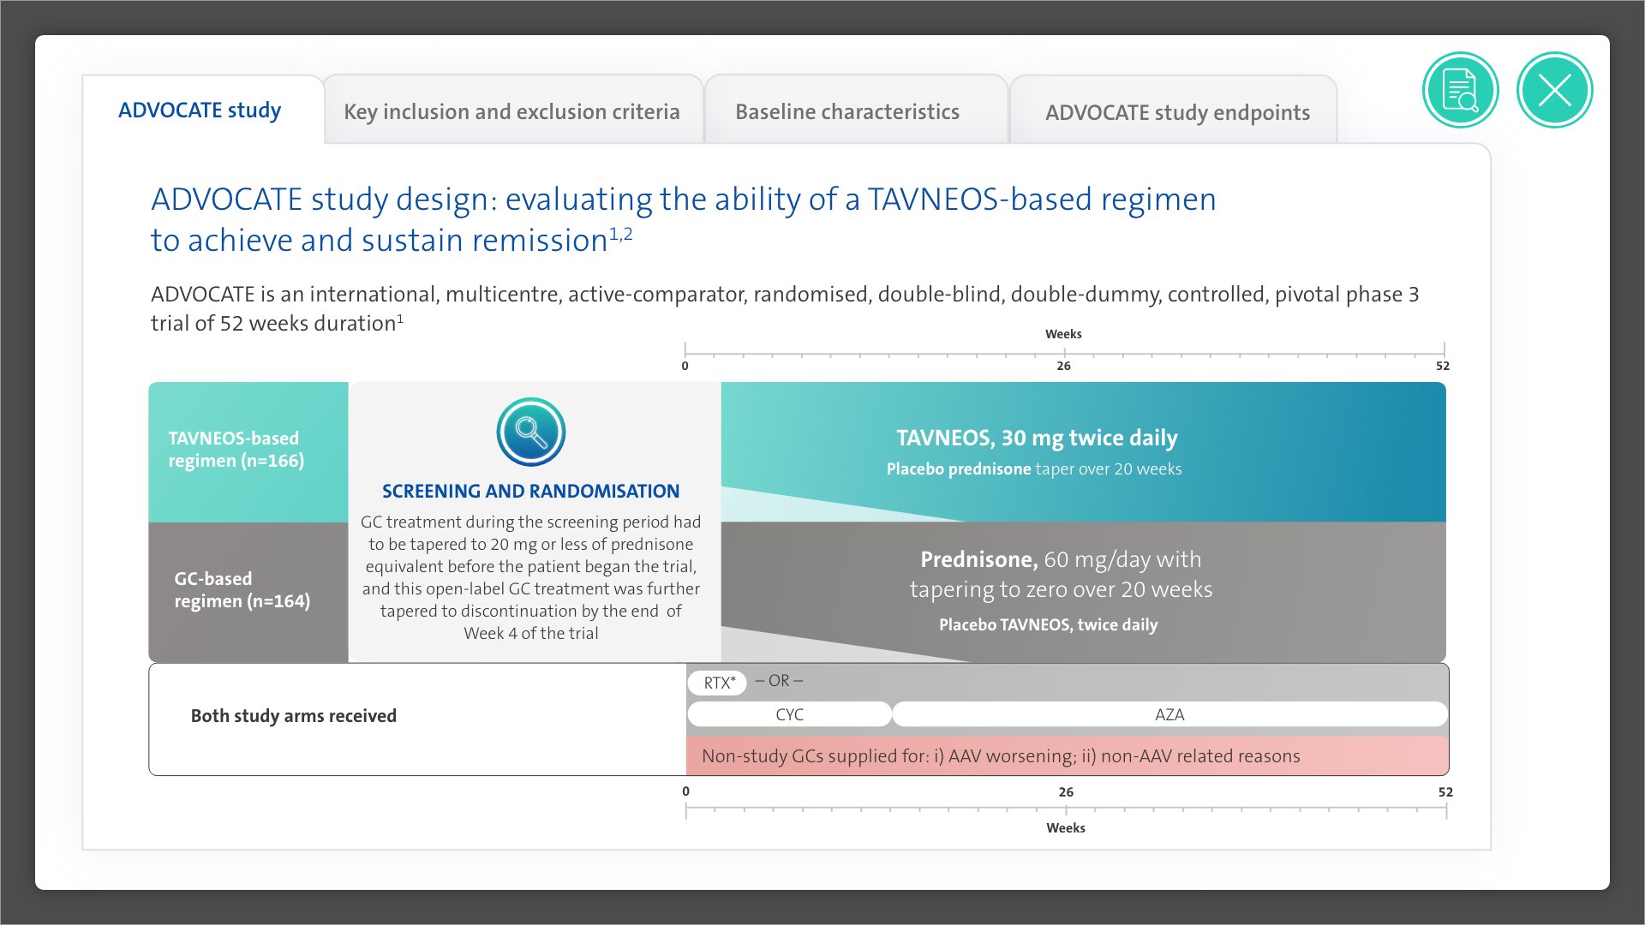Go to ADVOCATE study endpoints tab

1177,113
